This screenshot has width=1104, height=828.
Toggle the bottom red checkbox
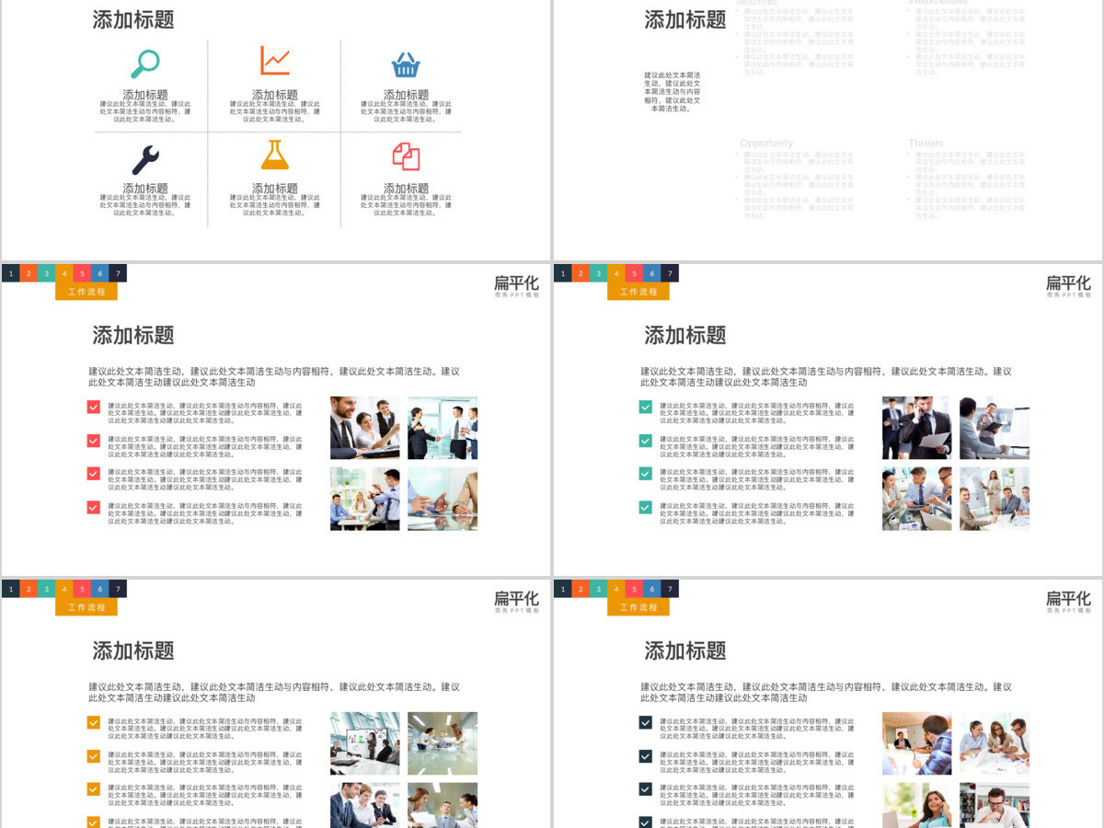(x=94, y=507)
